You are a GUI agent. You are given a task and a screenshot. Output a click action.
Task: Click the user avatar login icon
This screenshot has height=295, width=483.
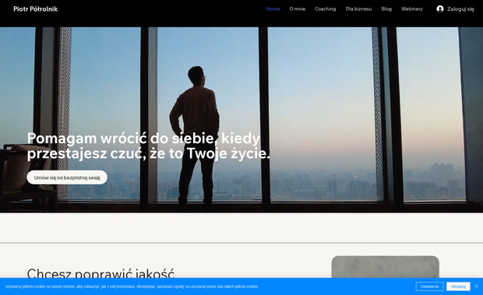440,9
